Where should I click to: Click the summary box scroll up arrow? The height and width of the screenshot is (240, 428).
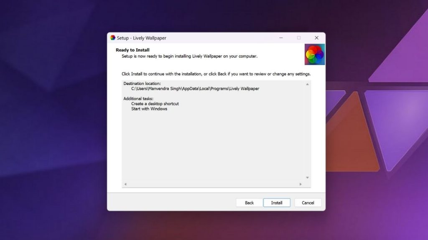pyautogui.click(x=307, y=84)
